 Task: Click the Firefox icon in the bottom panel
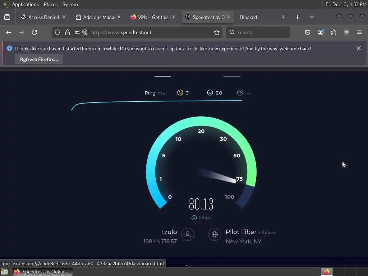click(x=327, y=272)
